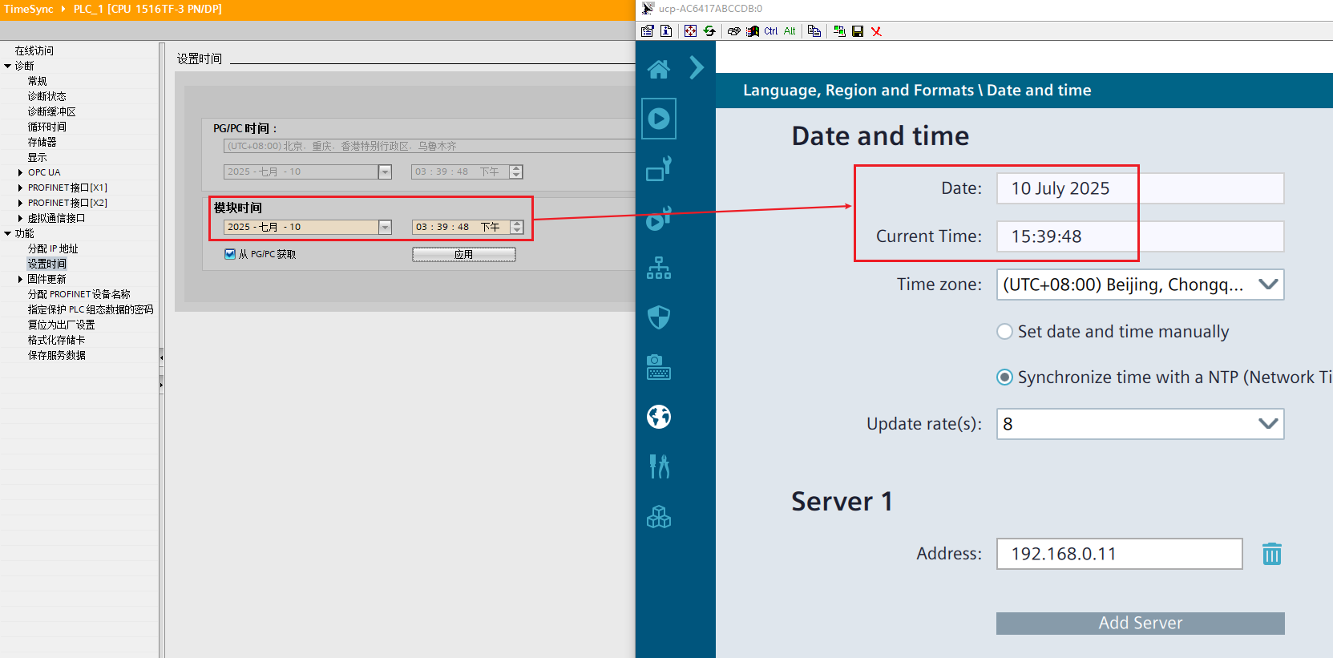Click the trash icon next to server address
1333x658 pixels.
(x=1271, y=554)
